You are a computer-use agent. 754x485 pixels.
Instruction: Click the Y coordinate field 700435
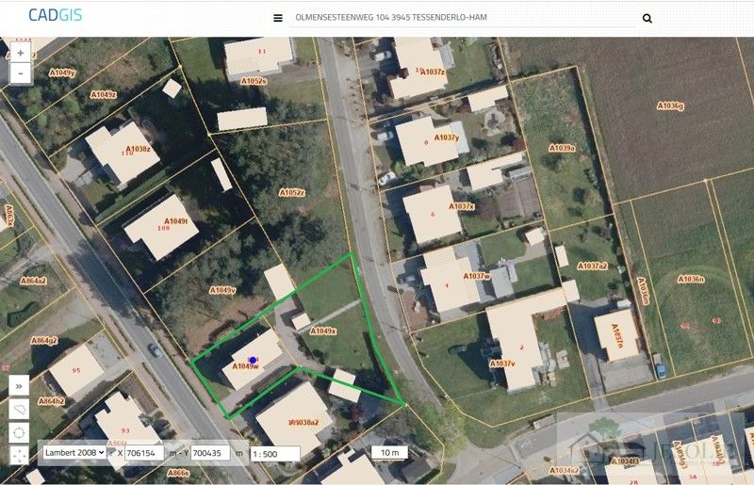[x=210, y=453]
